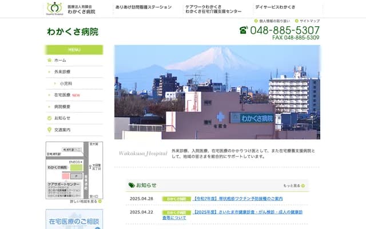
Task: Click the arrow icon beside もっと見る
Action: coord(304,185)
